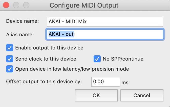The height and width of the screenshot is (107, 170).
Task: Click the "Device name:" label
Action: click(x=23, y=21)
